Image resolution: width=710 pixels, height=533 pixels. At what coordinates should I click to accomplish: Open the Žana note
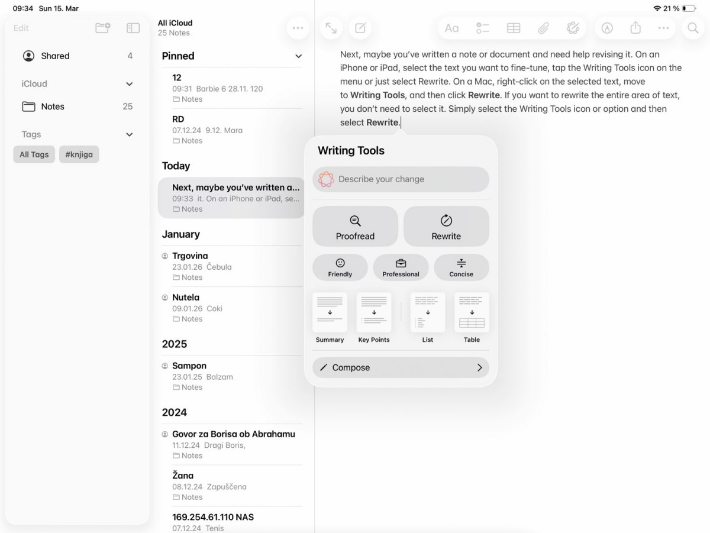(x=231, y=486)
